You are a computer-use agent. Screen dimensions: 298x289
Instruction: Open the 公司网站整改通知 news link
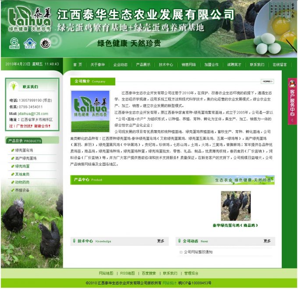[198, 252]
